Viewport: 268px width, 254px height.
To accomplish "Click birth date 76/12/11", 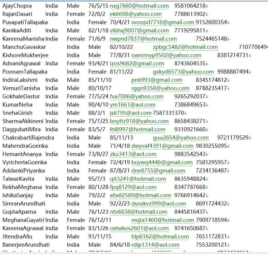I will (100, 220).
